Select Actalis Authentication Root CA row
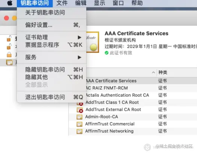The height and width of the screenshot is (153, 197). pyautogui.click(x=141, y=95)
